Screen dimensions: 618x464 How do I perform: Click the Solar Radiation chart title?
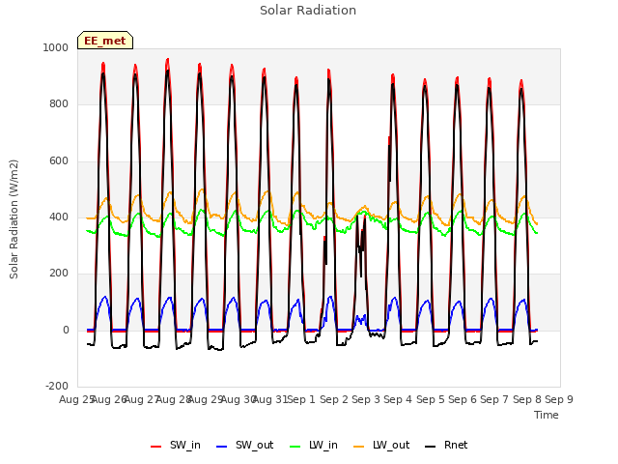(x=308, y=11)
